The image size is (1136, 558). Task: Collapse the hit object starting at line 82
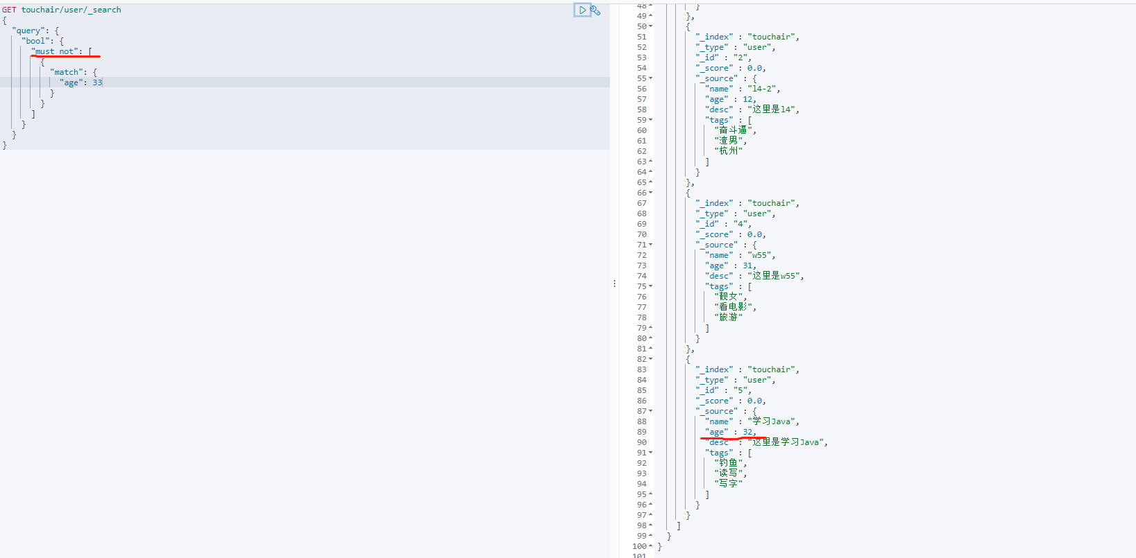pyautogui.click(x=650, y=359)
